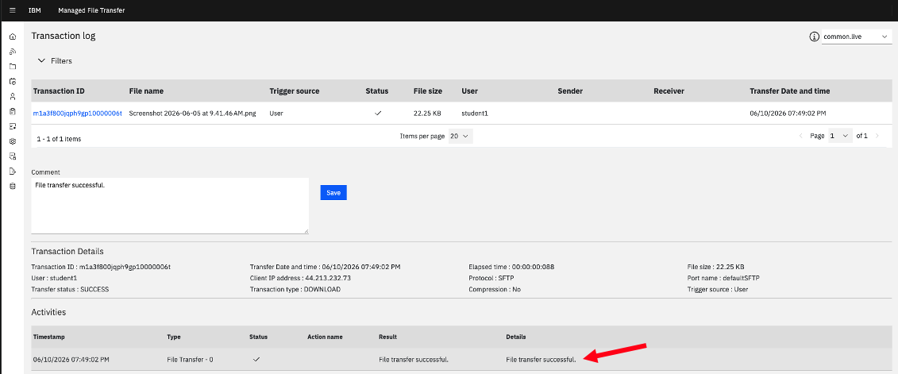The height and width of the screenshot is (374, 898).
Task: Open the hamburger navigation menu
Action: point(13,10)
